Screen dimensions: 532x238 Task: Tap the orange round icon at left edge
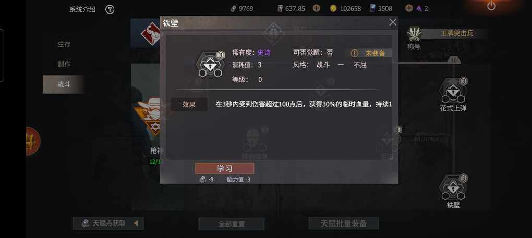(x=33, y=141)
